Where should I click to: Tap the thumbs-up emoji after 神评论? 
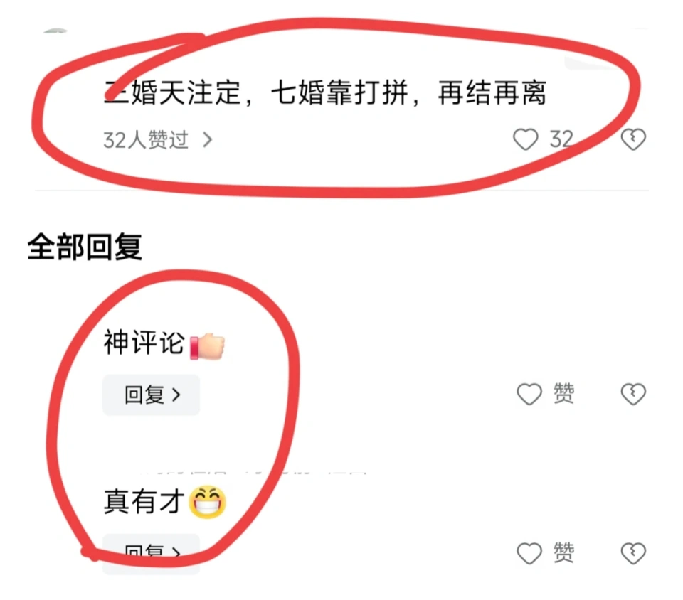click(207, 346)
